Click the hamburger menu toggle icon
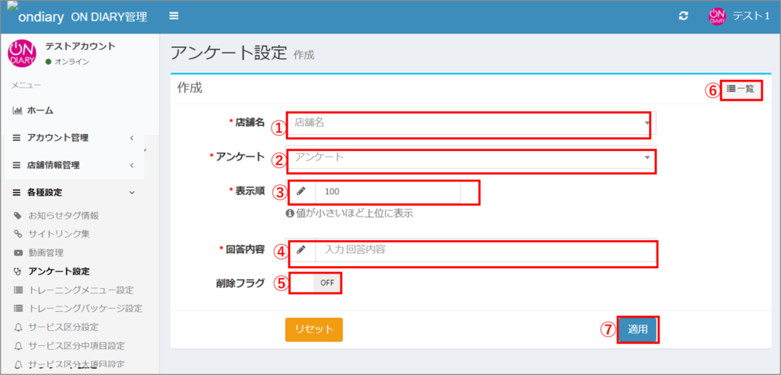Viewport: 781px width, 375px height. coord(174,16)
